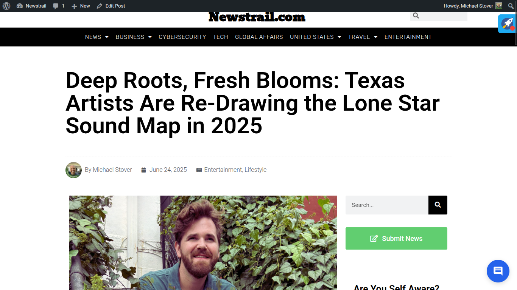The image size is (517, 290).
Task: Open the comments bubble icon
Action: pos(56,6)
